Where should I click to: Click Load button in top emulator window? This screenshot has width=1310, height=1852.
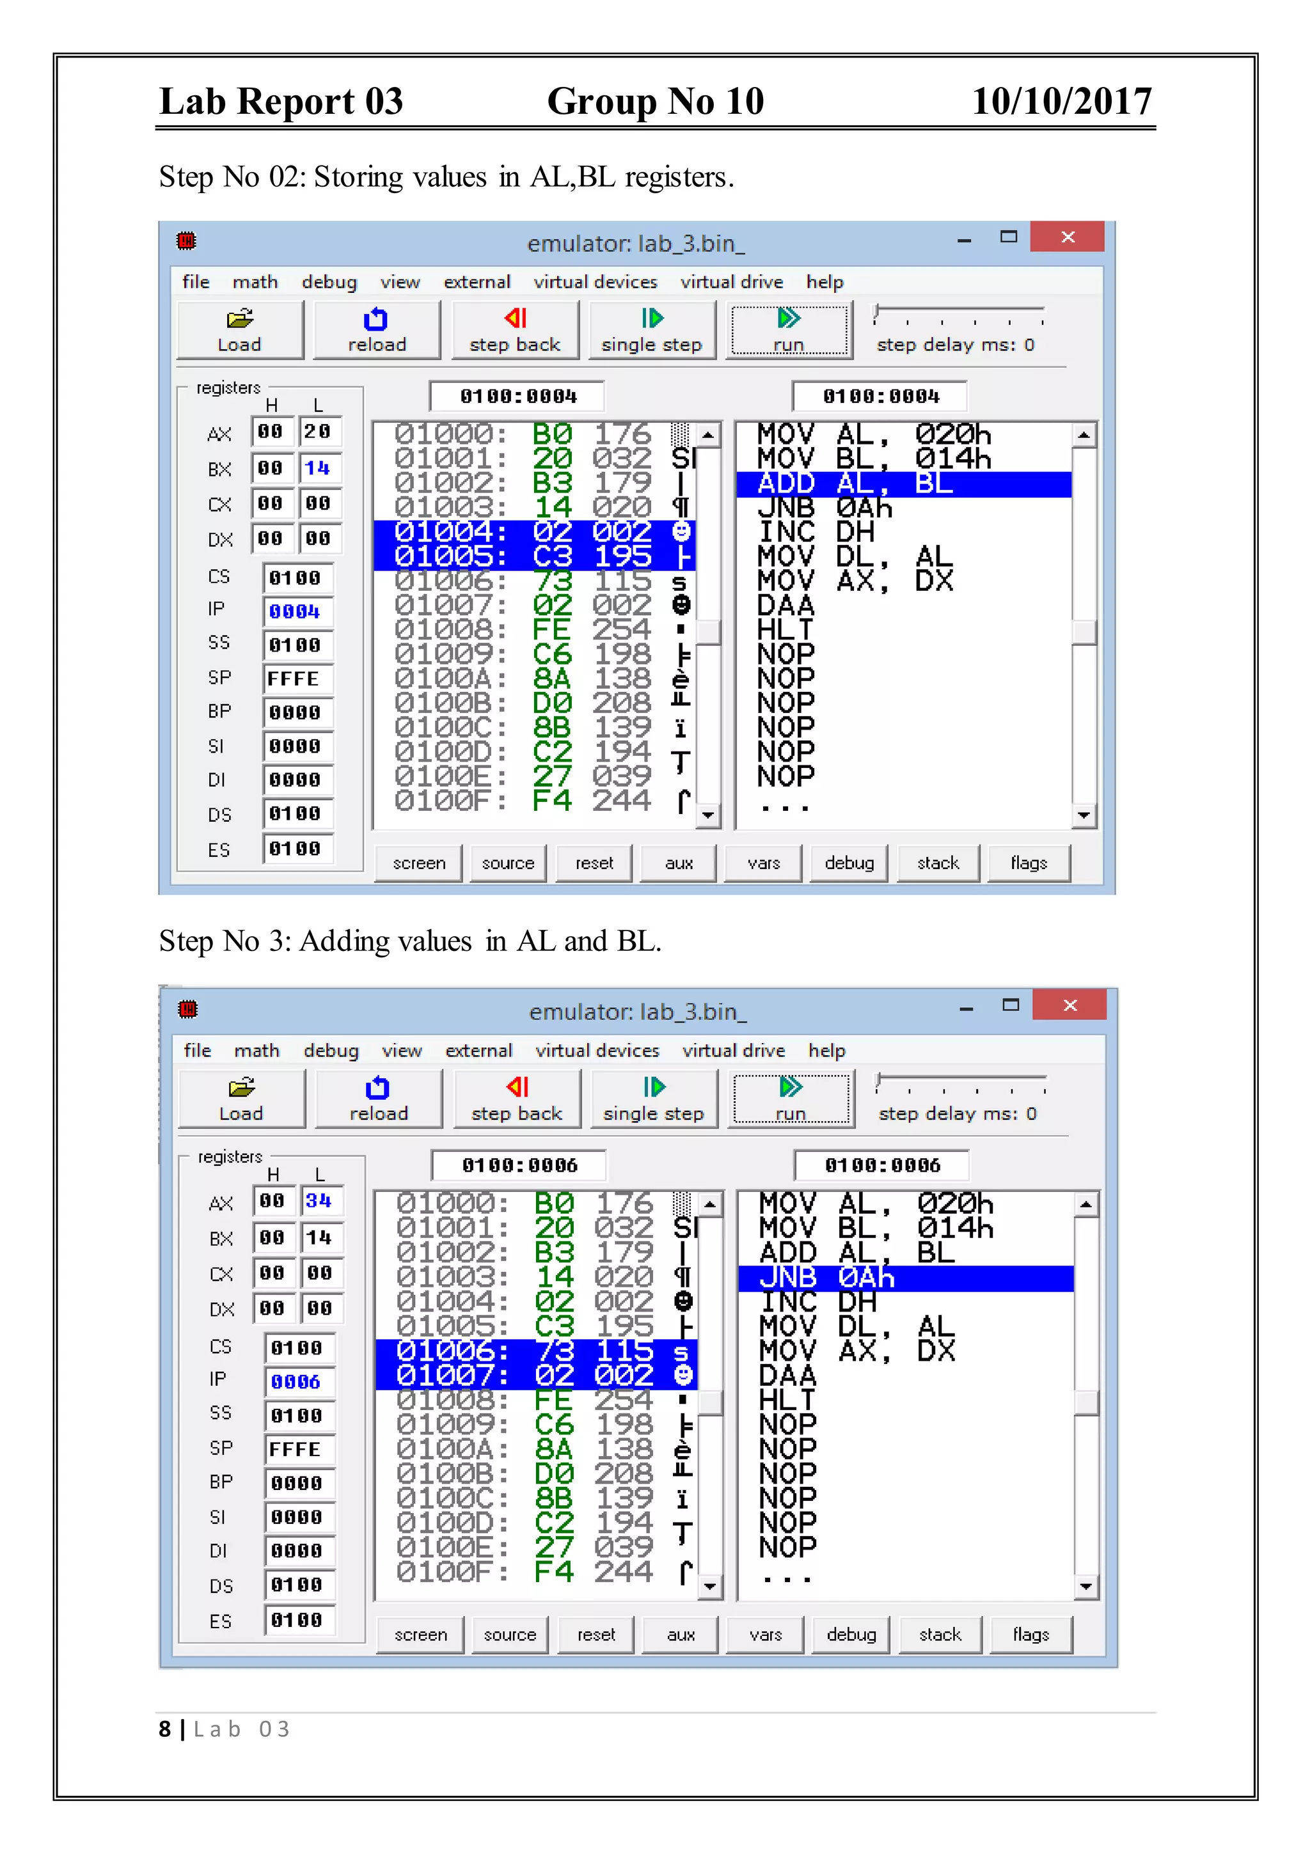240,330
